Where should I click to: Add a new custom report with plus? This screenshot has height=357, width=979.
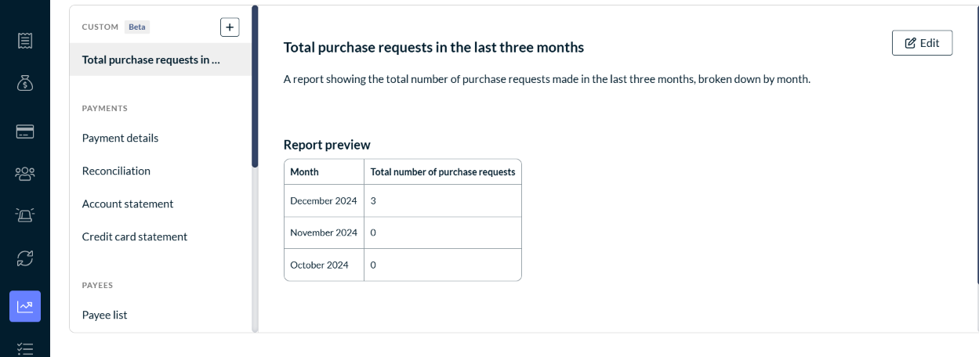230,27
